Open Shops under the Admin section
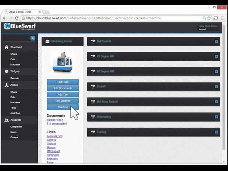 tap(14, 92)
